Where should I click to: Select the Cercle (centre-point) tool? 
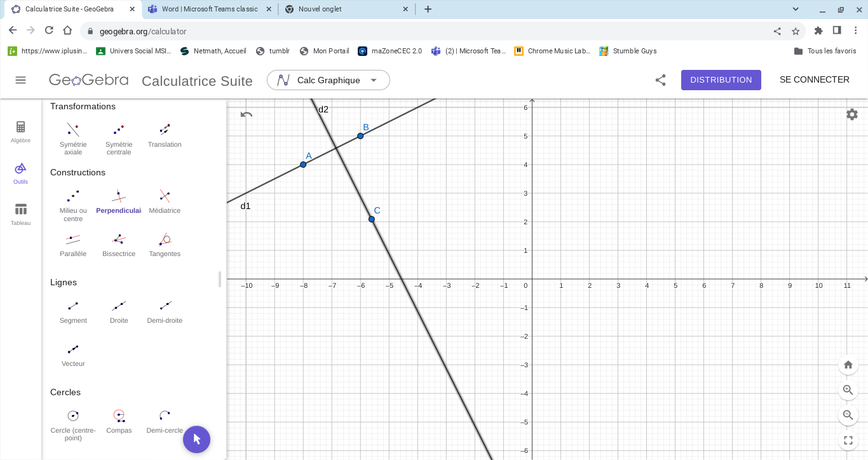(73, 425)
